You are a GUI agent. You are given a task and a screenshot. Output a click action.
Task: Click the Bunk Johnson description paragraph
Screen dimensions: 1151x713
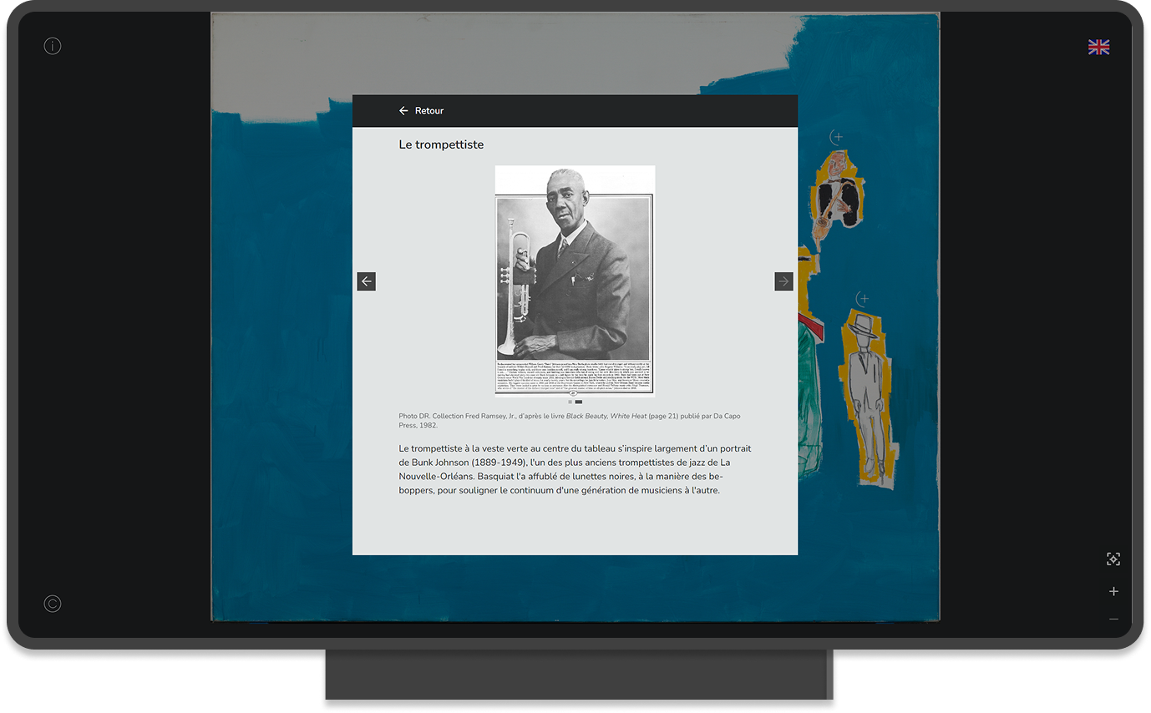pyautogui.click(x=575, y=469)
